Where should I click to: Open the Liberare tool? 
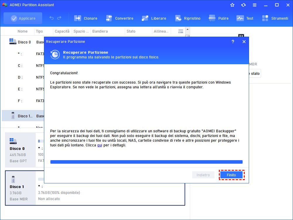pyautogui.click(x=154, y=18)
